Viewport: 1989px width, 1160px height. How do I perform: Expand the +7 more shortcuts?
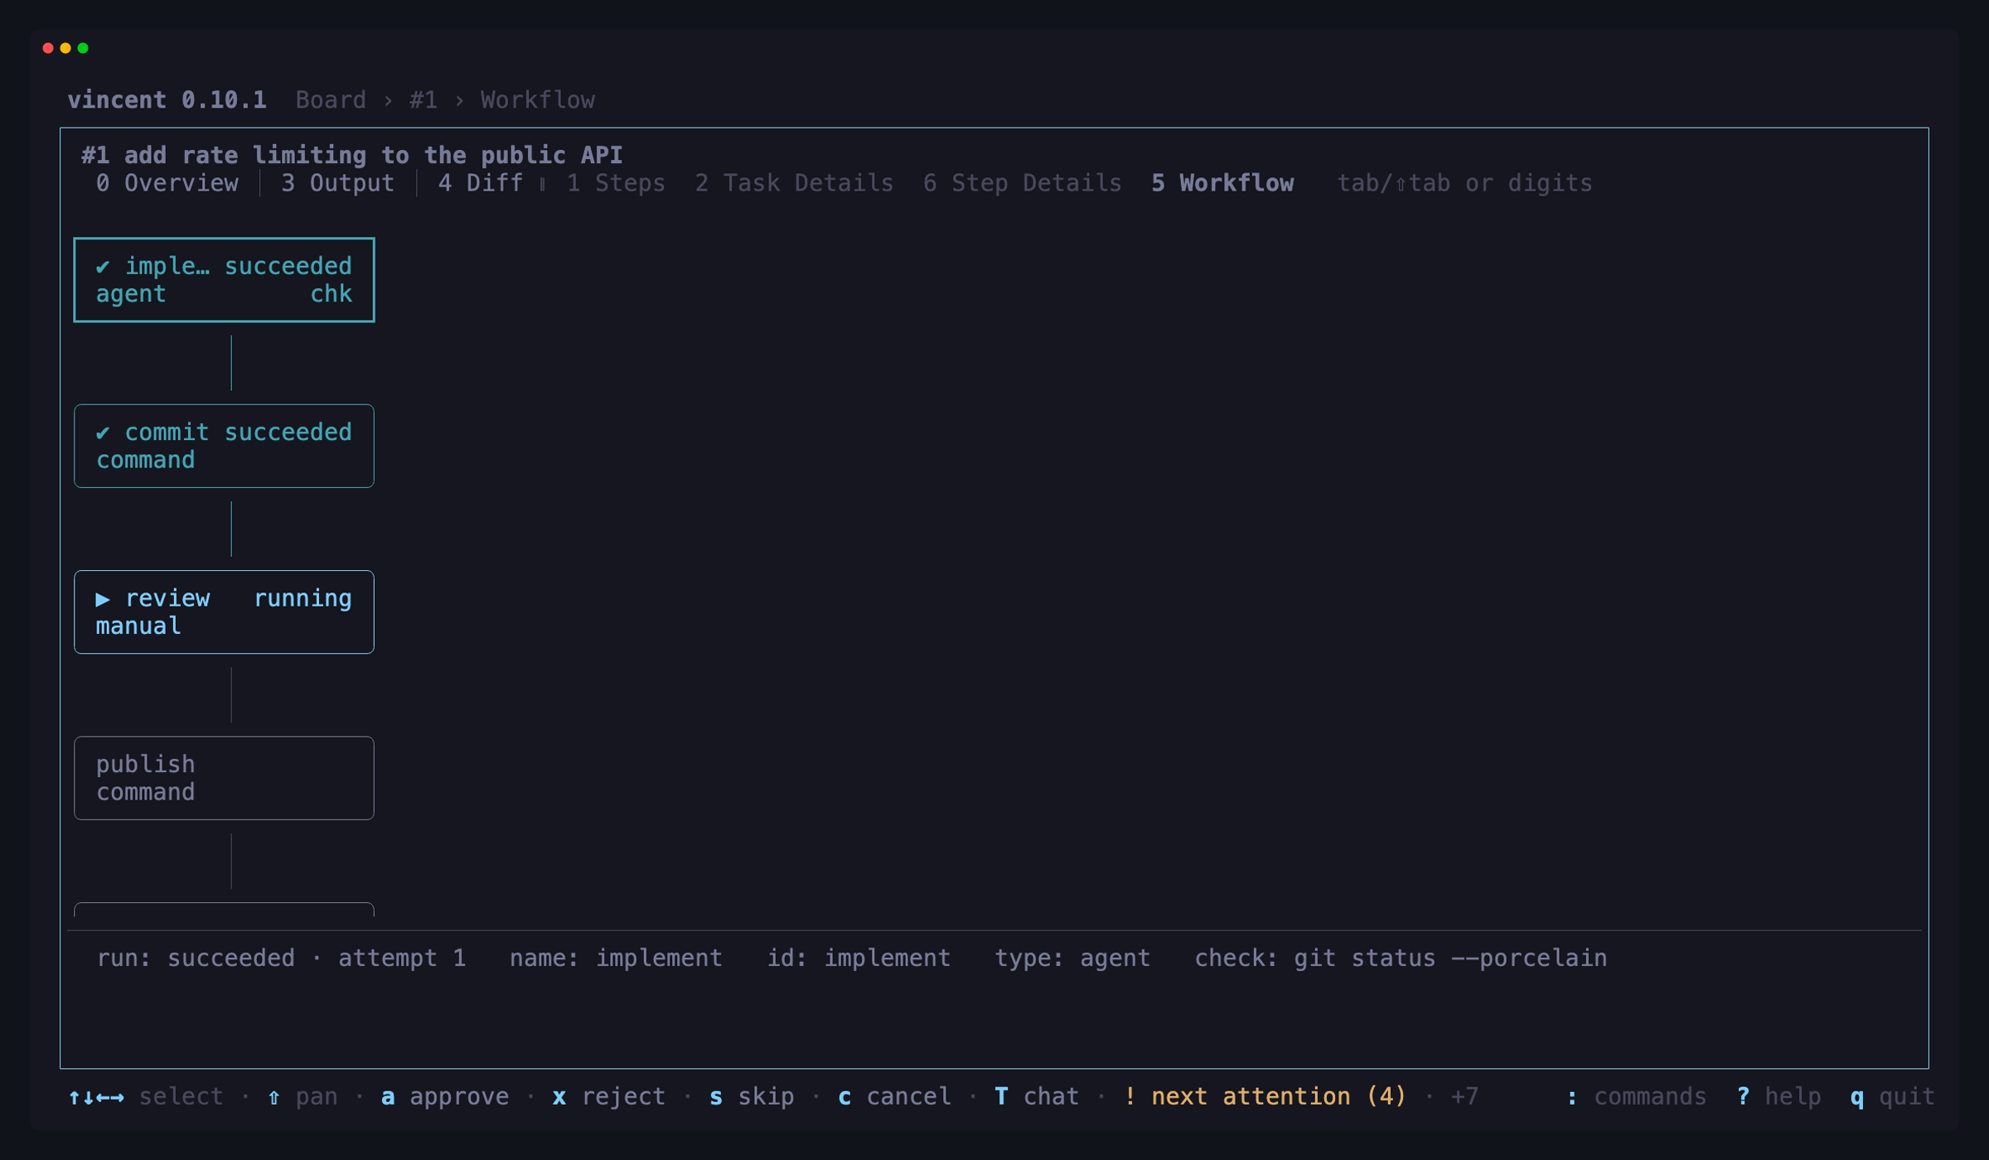1464,1096
